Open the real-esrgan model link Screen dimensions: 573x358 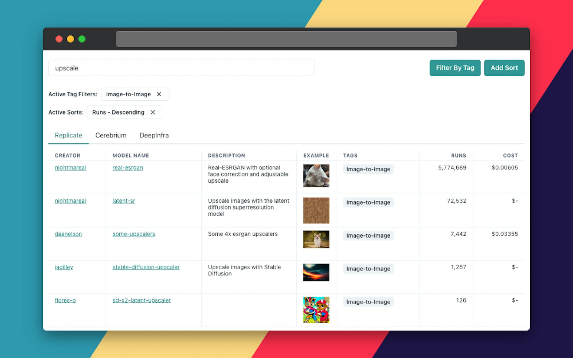pos(128,168)
